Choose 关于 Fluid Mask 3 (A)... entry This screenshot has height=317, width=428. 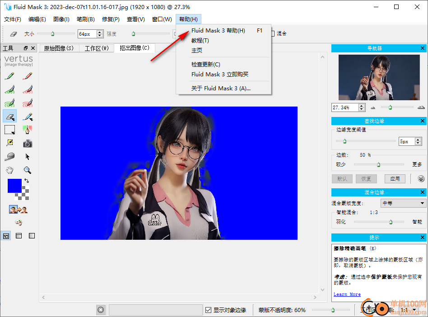point(223,88)
